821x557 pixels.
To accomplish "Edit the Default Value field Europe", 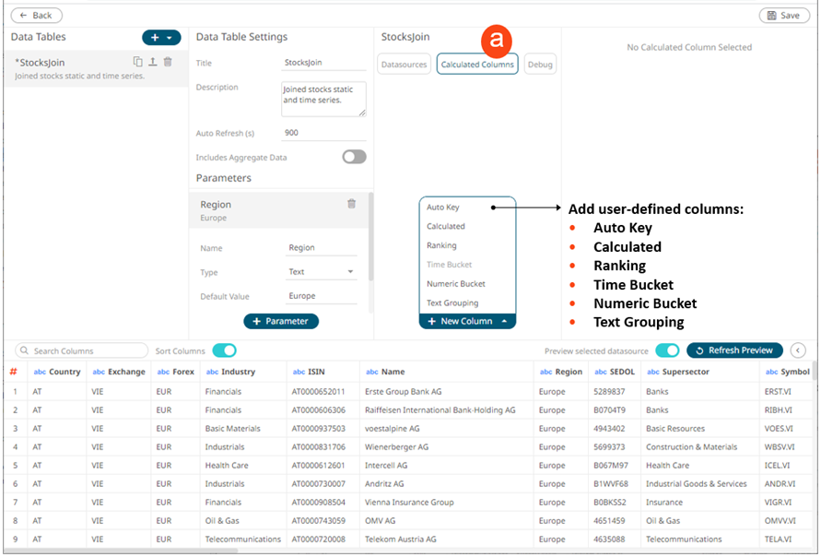I will coord(321,295).
